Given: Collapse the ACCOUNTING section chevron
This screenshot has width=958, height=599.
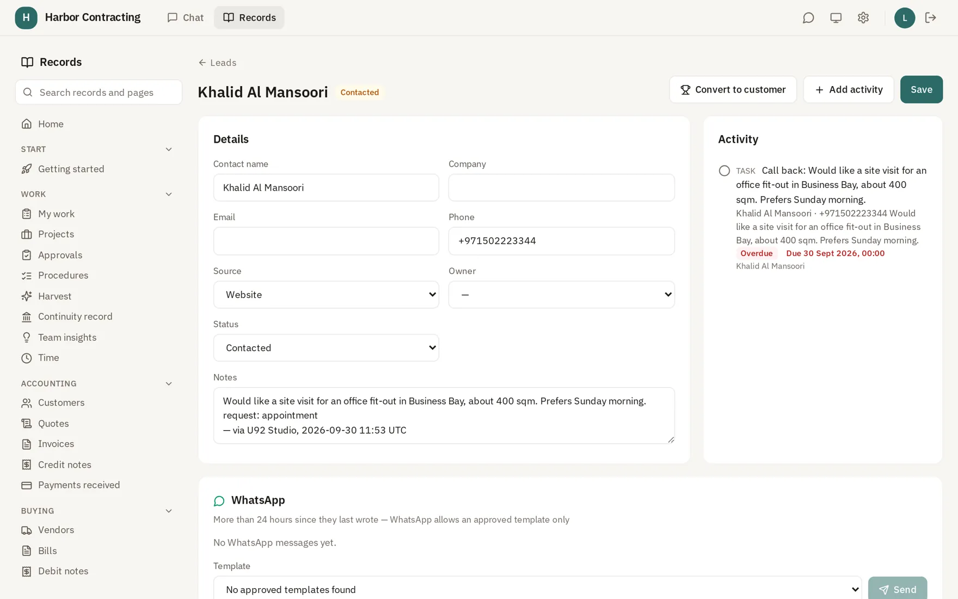Looking at the screenshot, I should pyautogui.click(x=169, y=384).
